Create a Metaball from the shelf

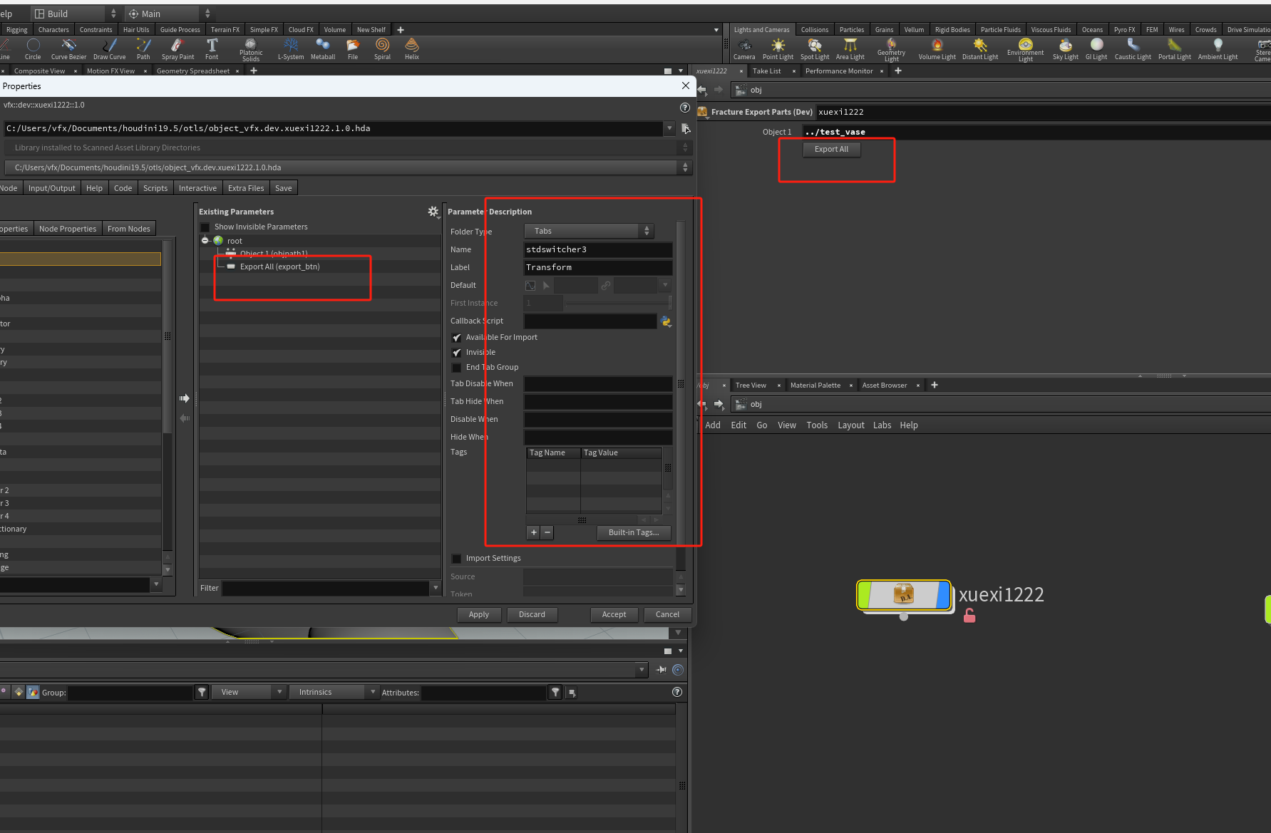[x=322, y=48]
